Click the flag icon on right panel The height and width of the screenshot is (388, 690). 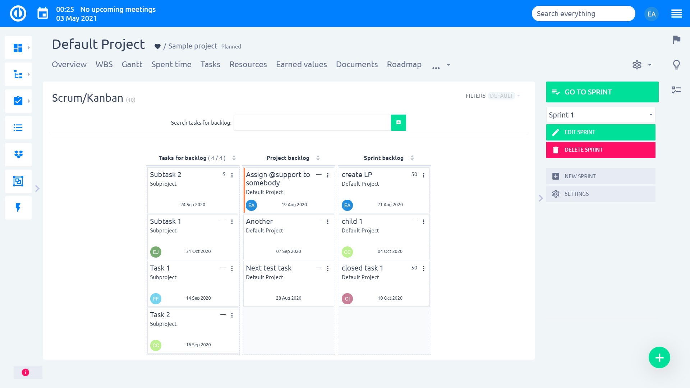click(x=676, y=40)
